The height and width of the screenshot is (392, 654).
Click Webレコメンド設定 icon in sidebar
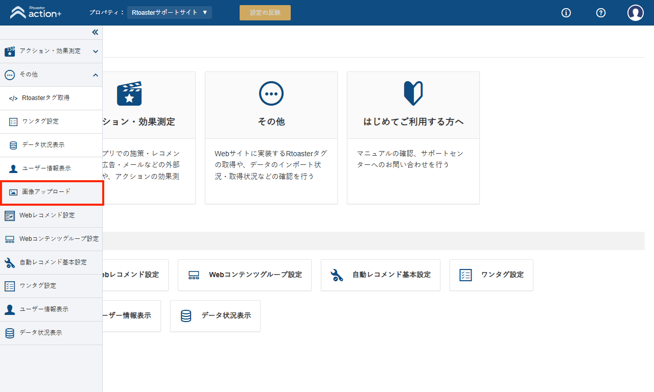click(10, 215)
